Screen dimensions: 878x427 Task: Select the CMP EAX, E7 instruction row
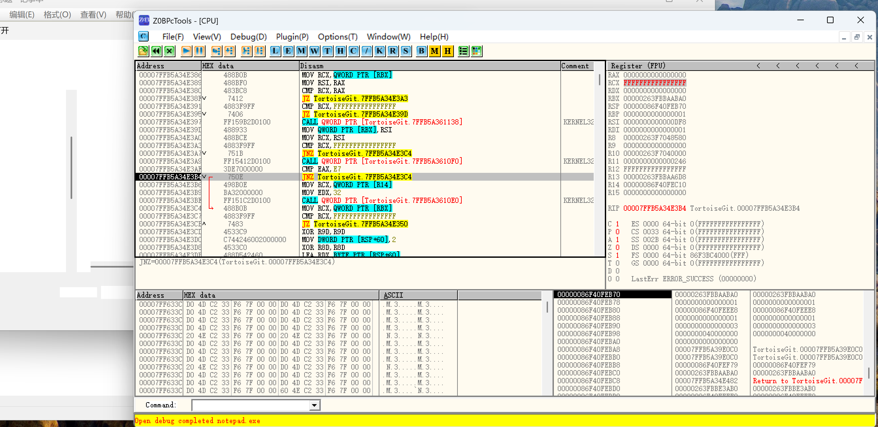tap(365, 169)
